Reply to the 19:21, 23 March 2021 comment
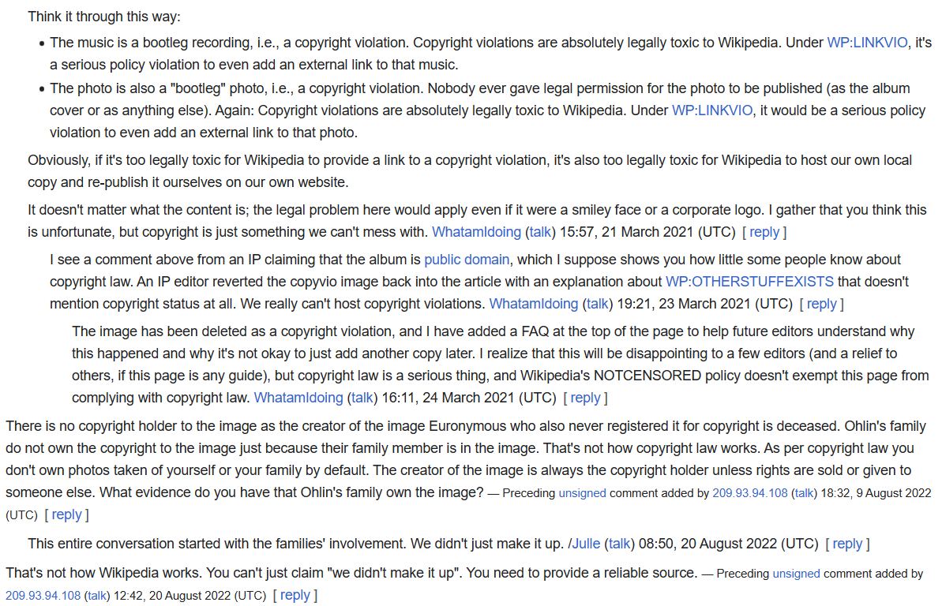Screen dimensions: 942x606 pyautogui.click(x=821, y=304)
